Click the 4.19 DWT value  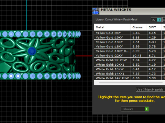click(152, 65)
